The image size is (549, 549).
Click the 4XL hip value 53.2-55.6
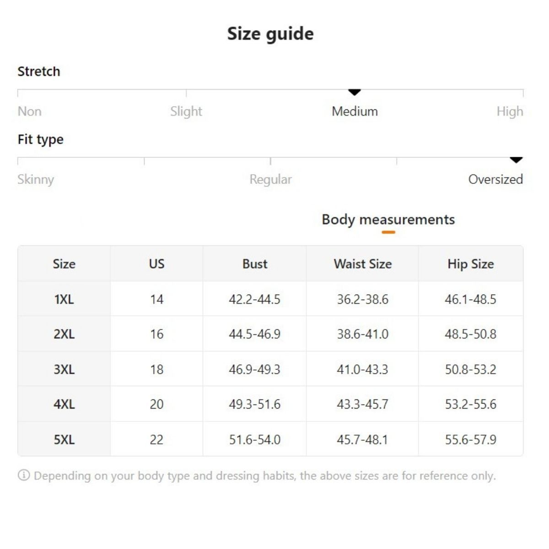[470, 404]
